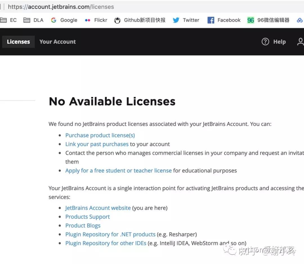
Task: Open the 96微信编辑器 bookmark label
Action: [x=273, y=20]
